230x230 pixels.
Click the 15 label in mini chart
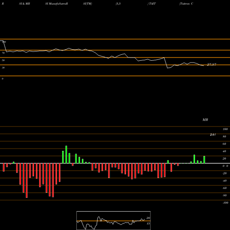(x=148, y=224)
